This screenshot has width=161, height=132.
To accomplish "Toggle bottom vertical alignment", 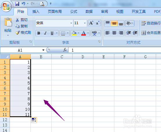I will pyautogui.click(x=121, y=23).
